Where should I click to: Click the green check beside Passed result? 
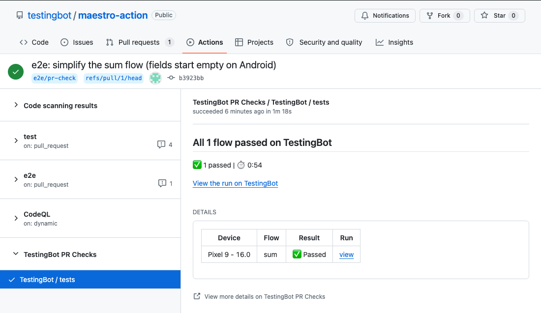(x=297, y=255)
